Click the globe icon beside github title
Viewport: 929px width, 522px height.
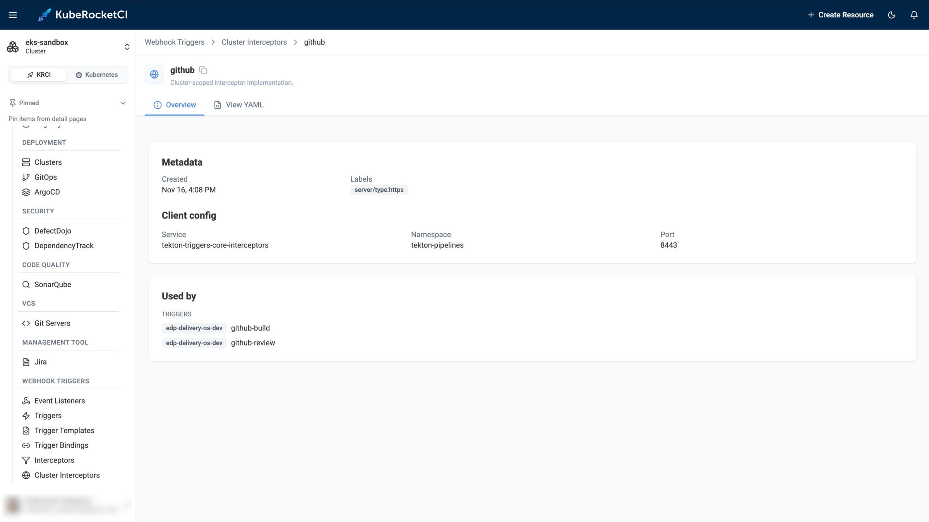[x=154, y=74]
